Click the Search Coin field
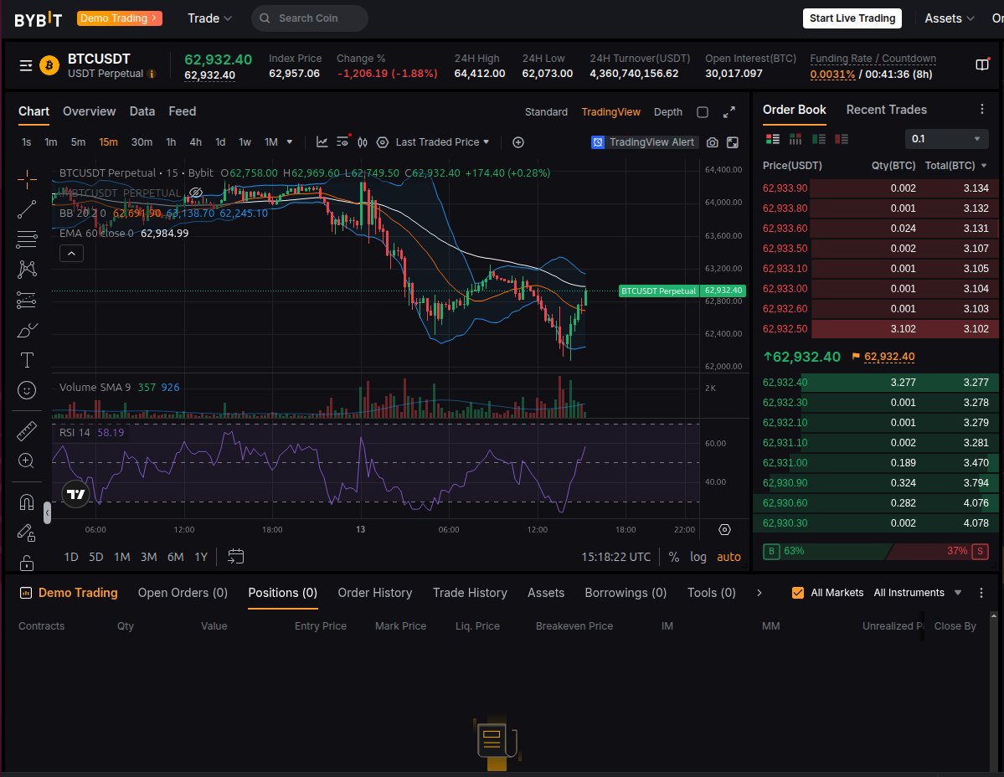Screen dimensions: 1004x777 coord(310,18)
